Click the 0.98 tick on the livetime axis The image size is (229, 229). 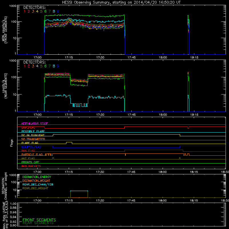point(13,208)
